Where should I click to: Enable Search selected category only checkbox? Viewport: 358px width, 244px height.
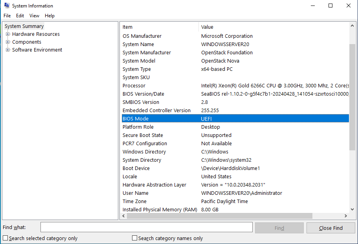click(x=5, y=238)
